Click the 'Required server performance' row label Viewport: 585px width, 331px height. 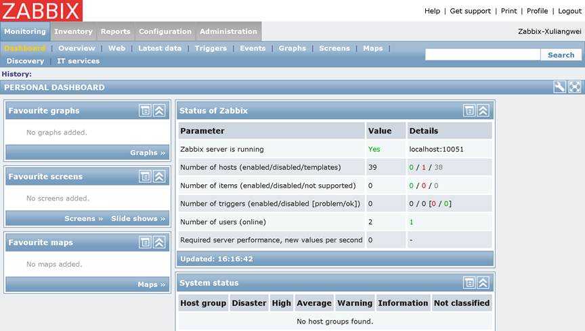click(x=272, y=240)
